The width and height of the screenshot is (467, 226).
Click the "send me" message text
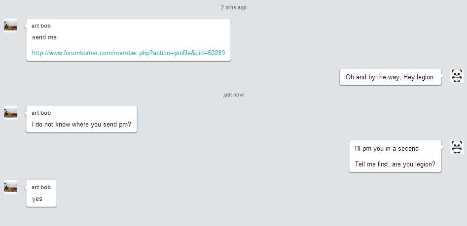(44, 37)
